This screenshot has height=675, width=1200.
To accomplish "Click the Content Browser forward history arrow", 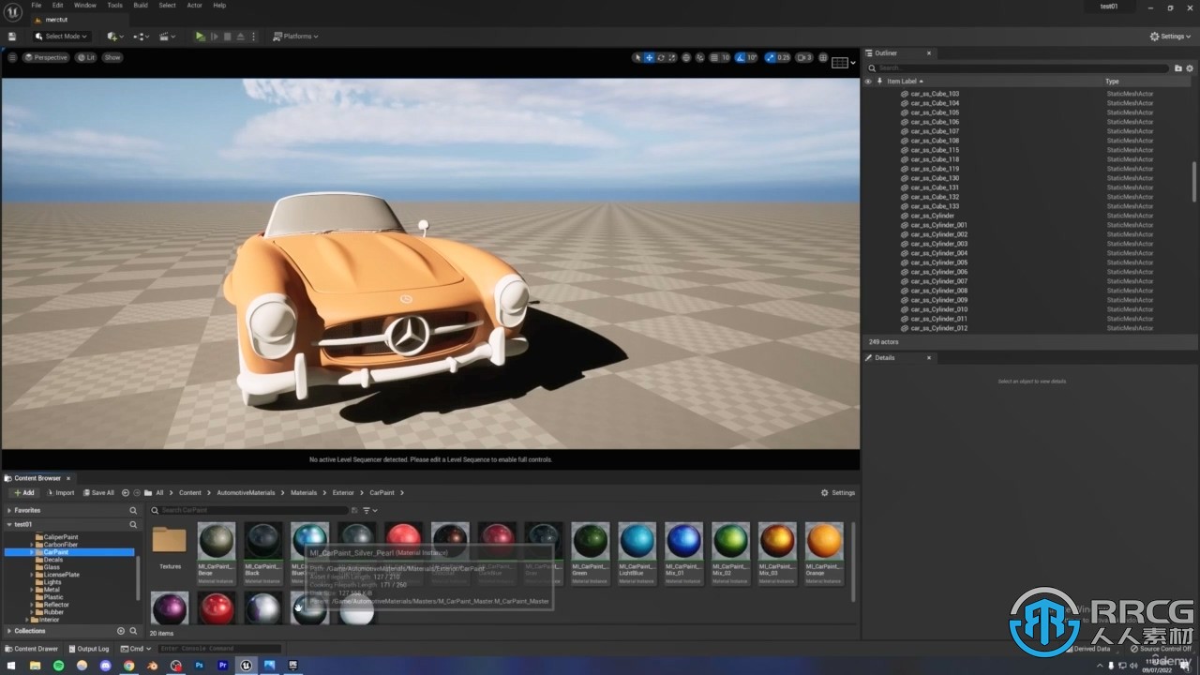I will click(137, 492).
